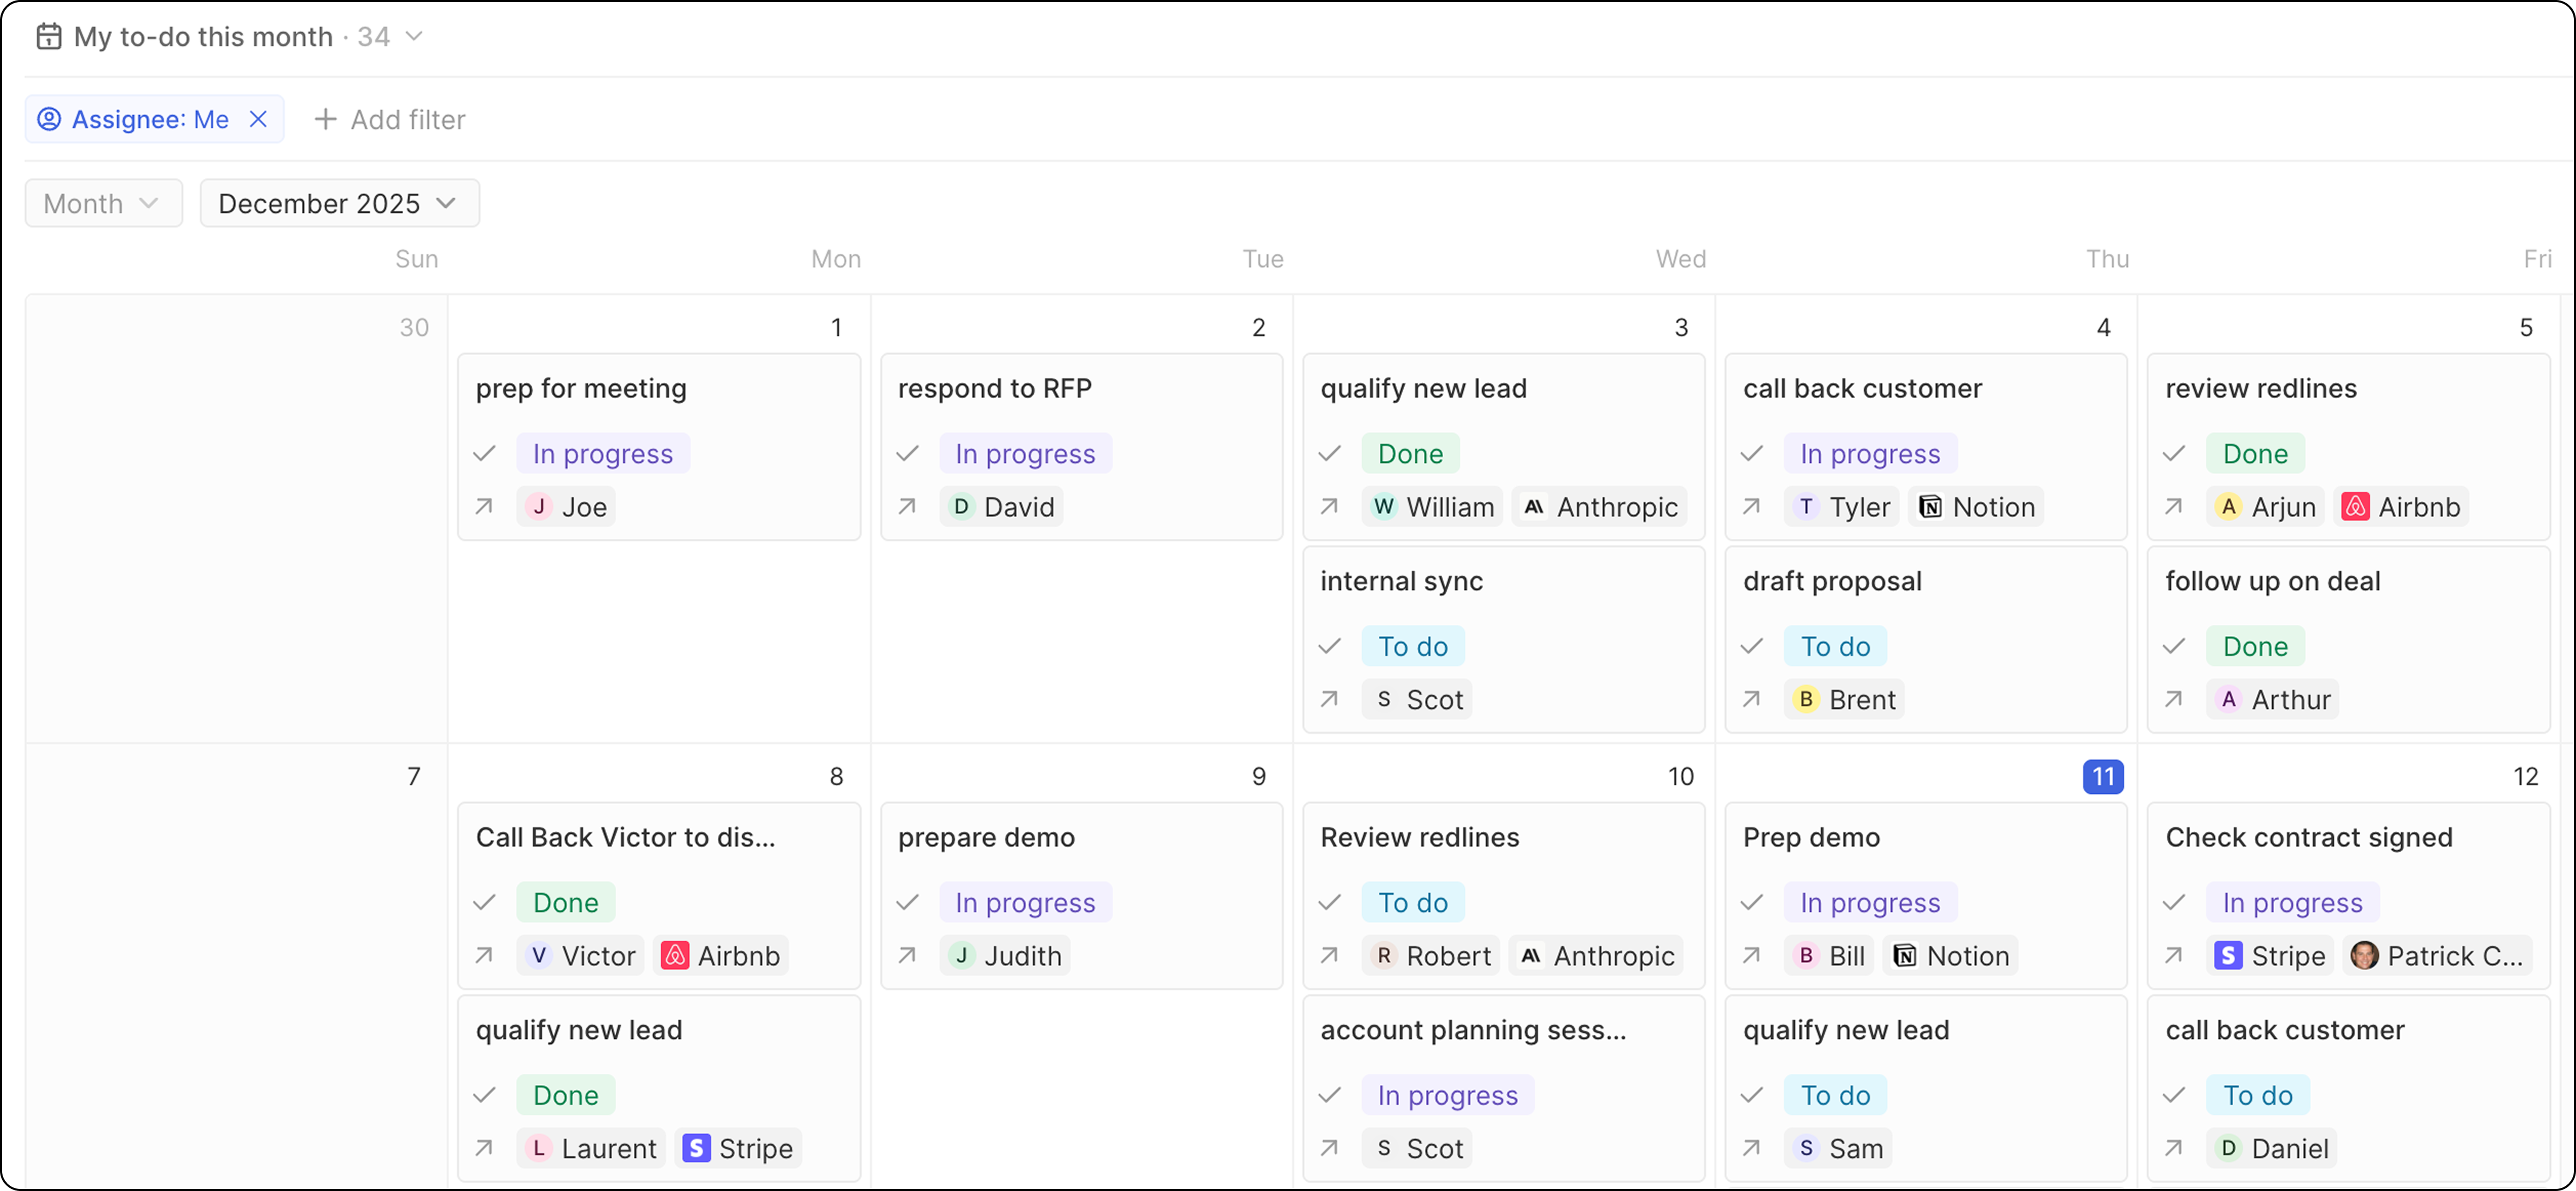Viewport: 2576px width, 1191px height.
Task: Open the December 2025 date dropdown
Action: click(339, 203)
